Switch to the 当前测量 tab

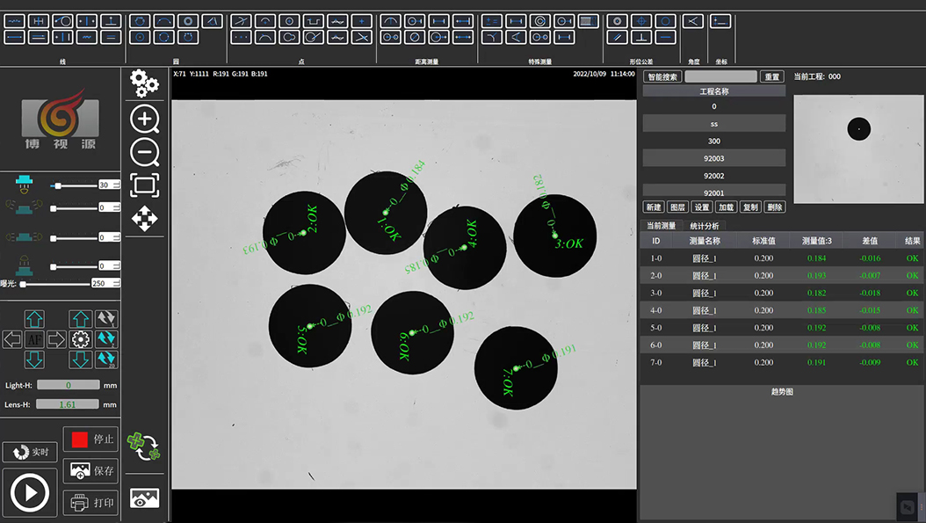coord(661,226)
